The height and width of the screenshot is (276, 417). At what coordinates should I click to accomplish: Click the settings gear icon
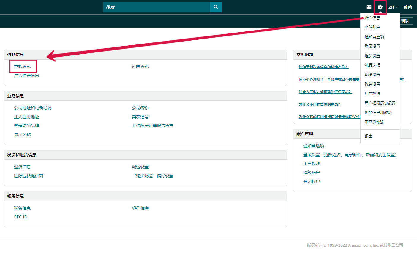point(380,7)
